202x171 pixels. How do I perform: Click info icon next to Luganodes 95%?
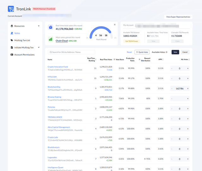click(145, 159)
